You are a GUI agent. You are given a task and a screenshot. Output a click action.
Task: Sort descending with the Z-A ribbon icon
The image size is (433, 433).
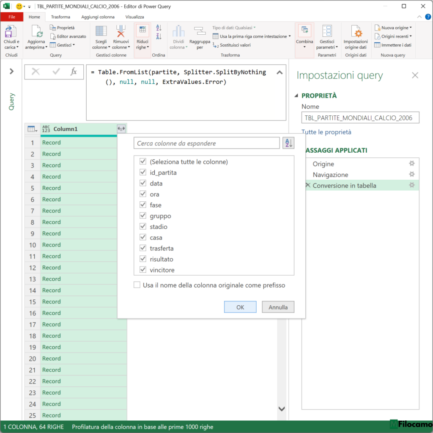(159, 36)
